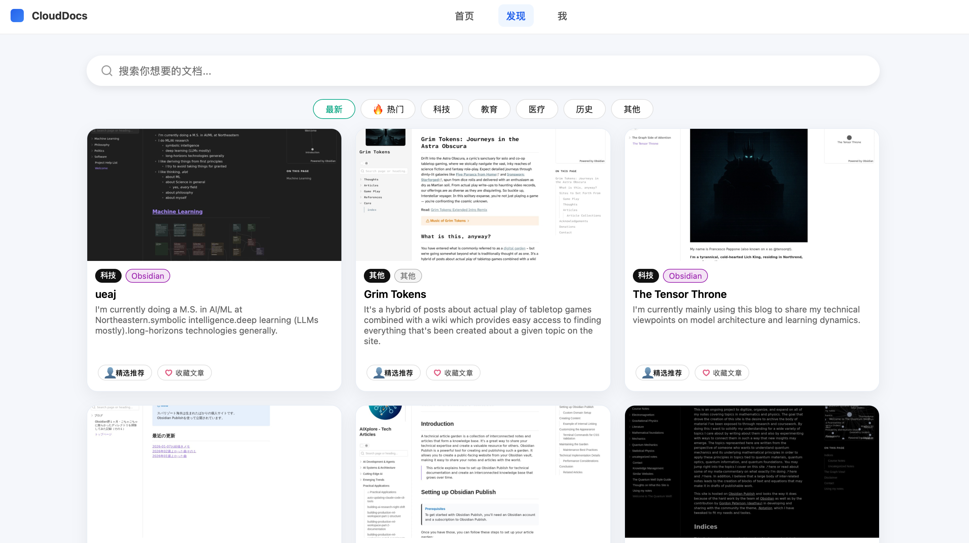Open the 我 navigation tab
This screenshot has width=969, height=543.
(x=562, y=16)
